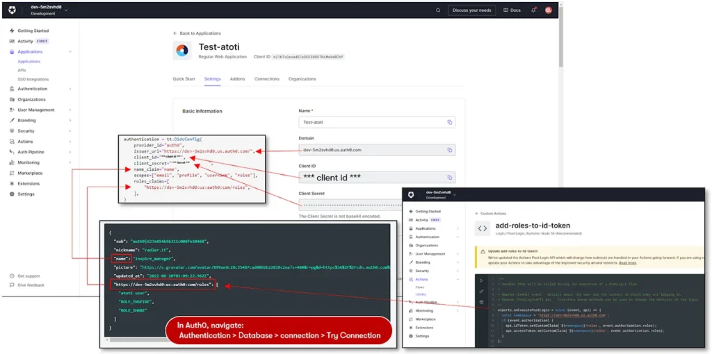Select the Settings tab of Test-atoti
The width and height of the screenshot is (712, 354).
(213, 79)
